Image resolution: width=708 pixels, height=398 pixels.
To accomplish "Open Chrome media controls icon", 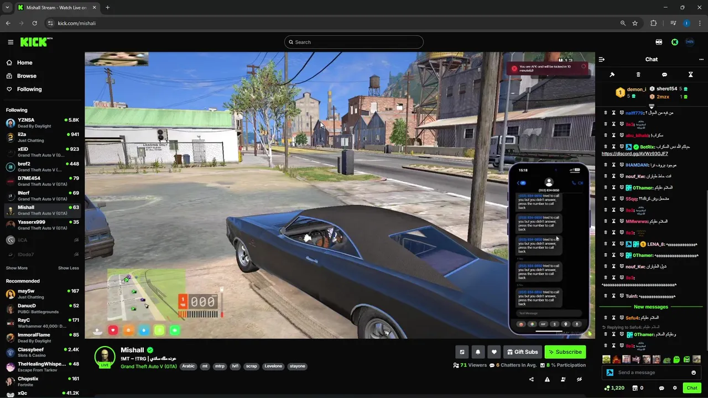I will click(x=673, y=23).
